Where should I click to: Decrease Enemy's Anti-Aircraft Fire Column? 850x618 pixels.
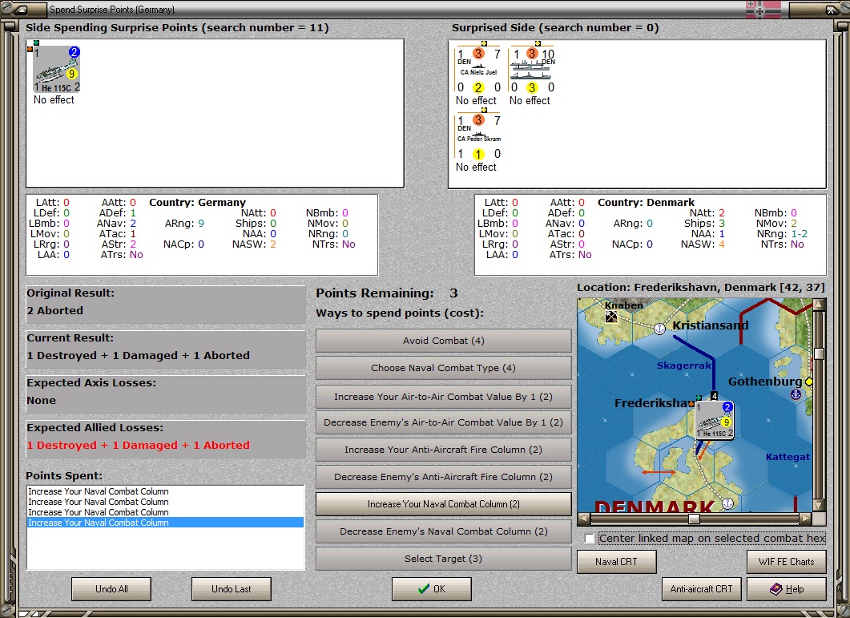[444, 477]
